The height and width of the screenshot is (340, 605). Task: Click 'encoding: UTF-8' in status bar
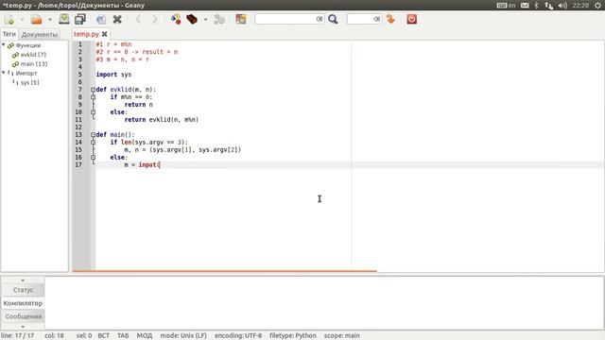238,336
